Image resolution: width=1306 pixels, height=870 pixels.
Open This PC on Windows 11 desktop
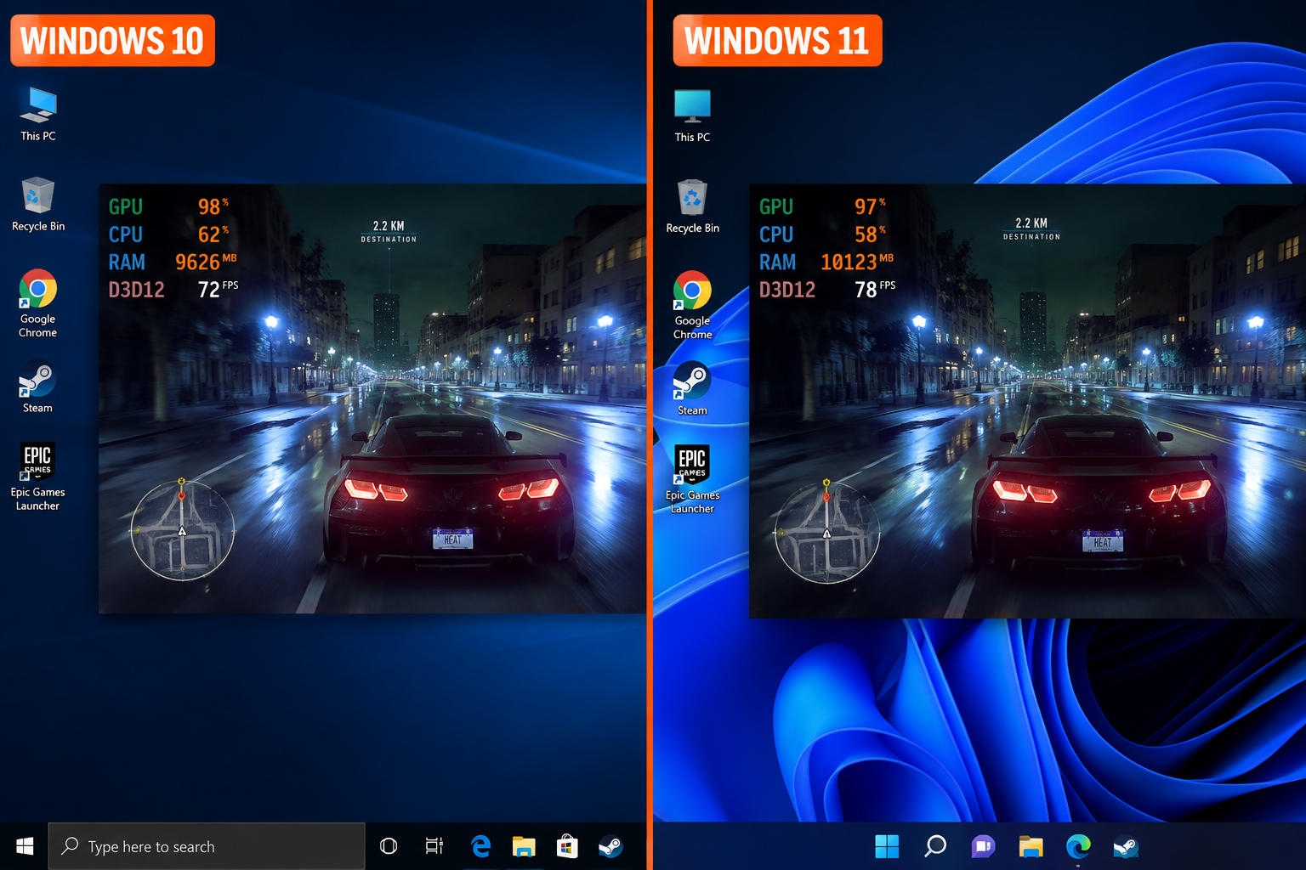(x=692, y=116)
